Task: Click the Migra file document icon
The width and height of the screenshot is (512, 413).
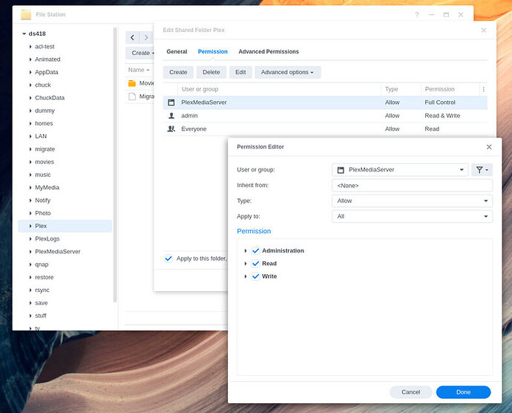Action: coord(132,97)
